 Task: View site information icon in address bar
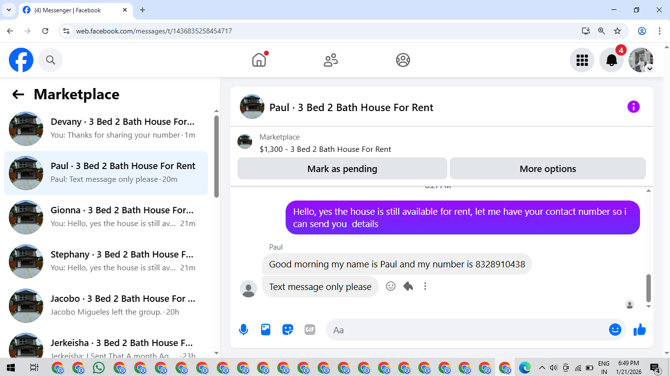point(67,31)
